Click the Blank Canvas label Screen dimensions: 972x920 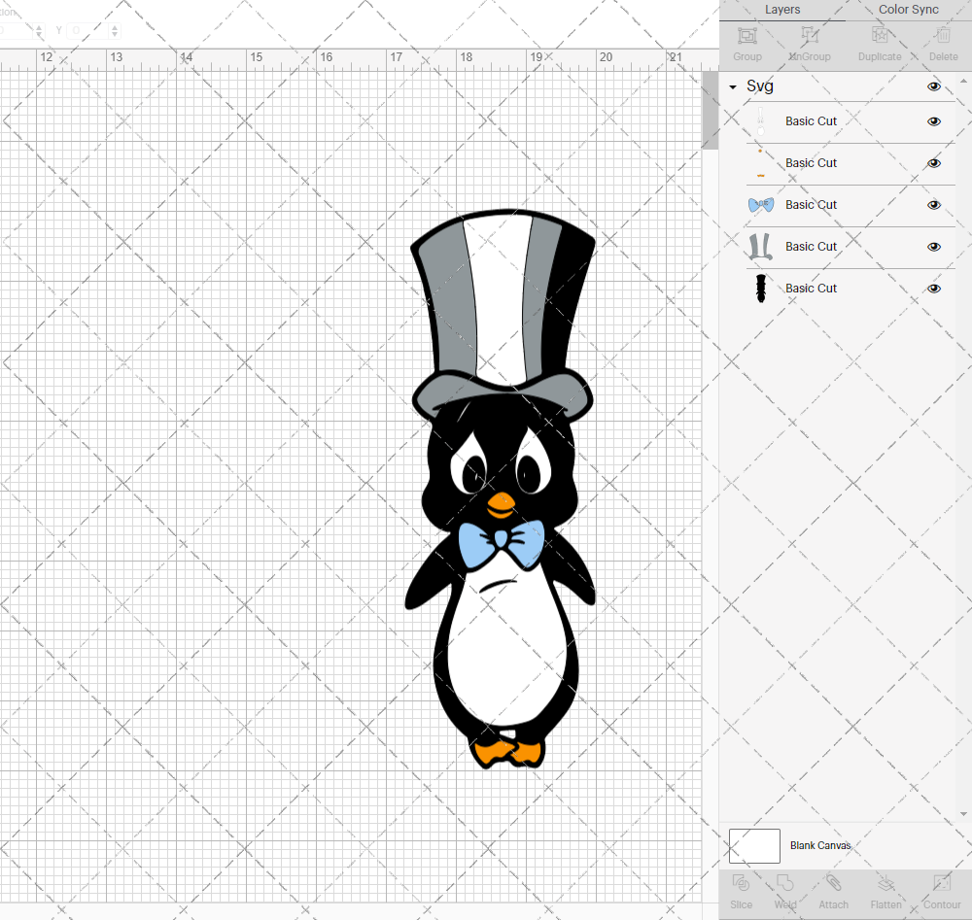click(x=820, y=845)
